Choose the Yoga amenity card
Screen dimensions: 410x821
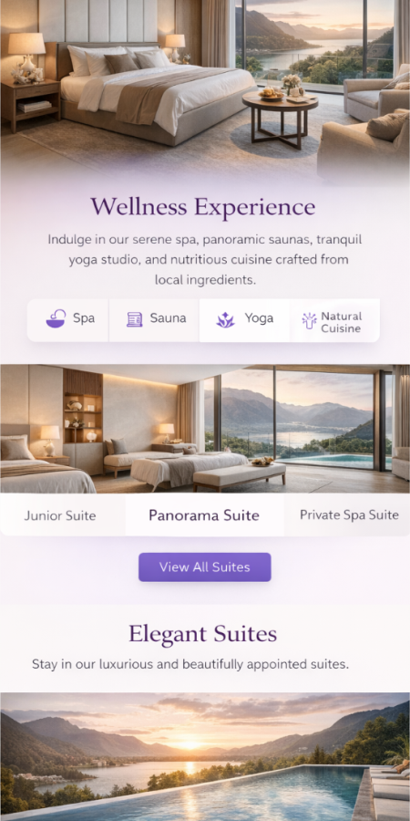pos(245,320)
